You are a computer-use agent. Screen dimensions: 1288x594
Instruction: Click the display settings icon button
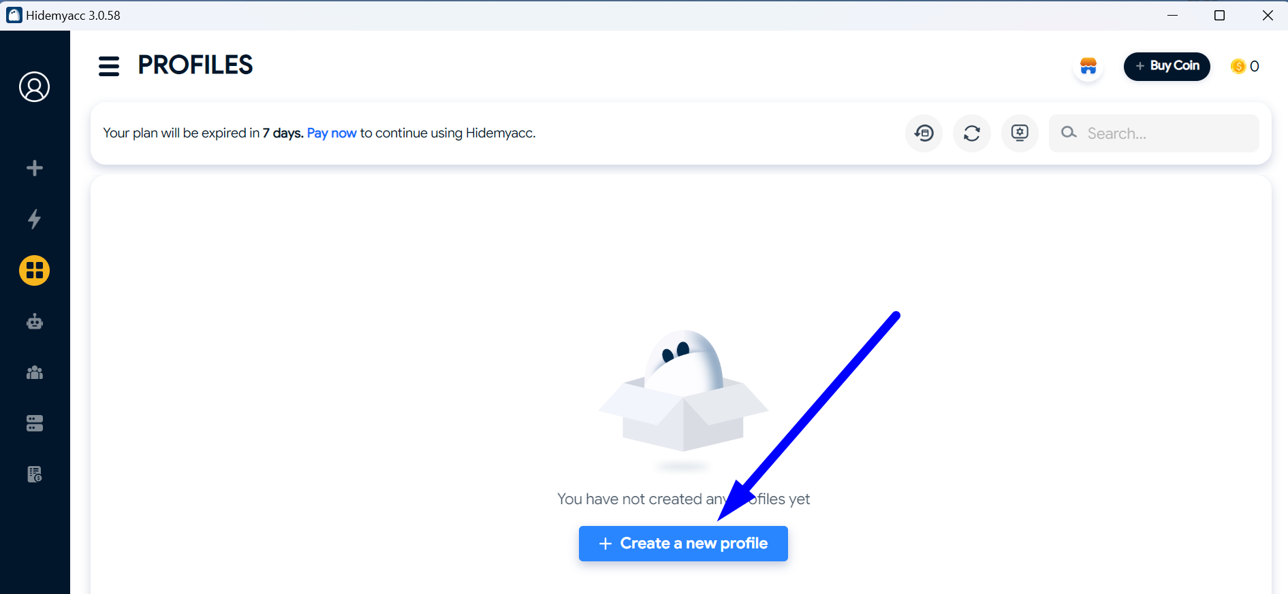1020,133
